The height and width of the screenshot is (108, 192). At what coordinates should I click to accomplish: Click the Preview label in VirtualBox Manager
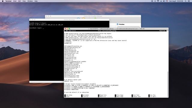[x=122, y=24]
